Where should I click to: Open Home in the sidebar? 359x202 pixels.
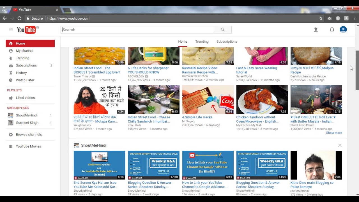(30, 43)
